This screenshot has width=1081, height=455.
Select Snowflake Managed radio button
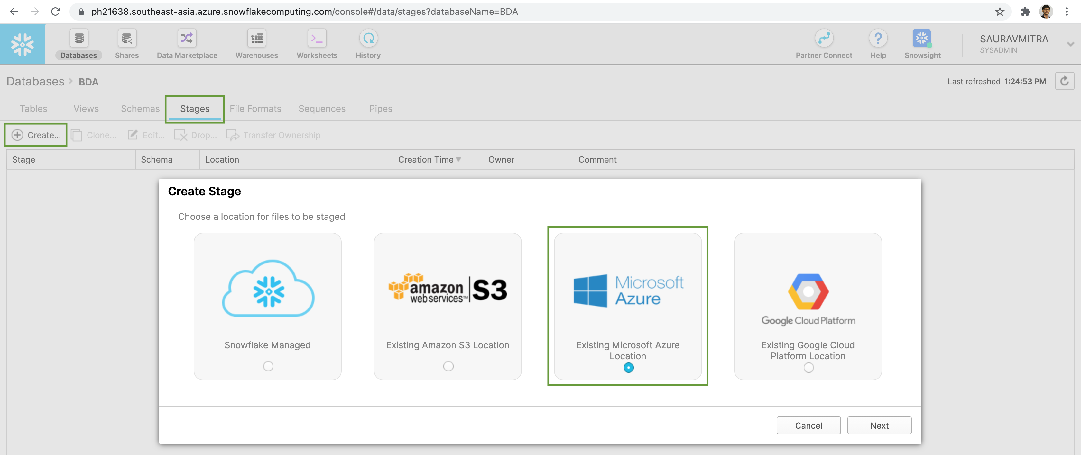[x=268, y=367]
